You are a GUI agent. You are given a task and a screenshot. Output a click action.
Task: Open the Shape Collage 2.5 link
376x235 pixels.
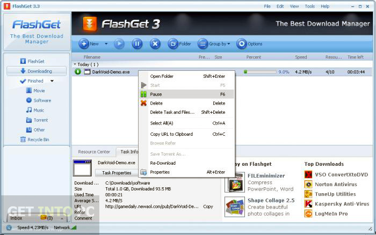pyautogui.click(x=271, y=200)
